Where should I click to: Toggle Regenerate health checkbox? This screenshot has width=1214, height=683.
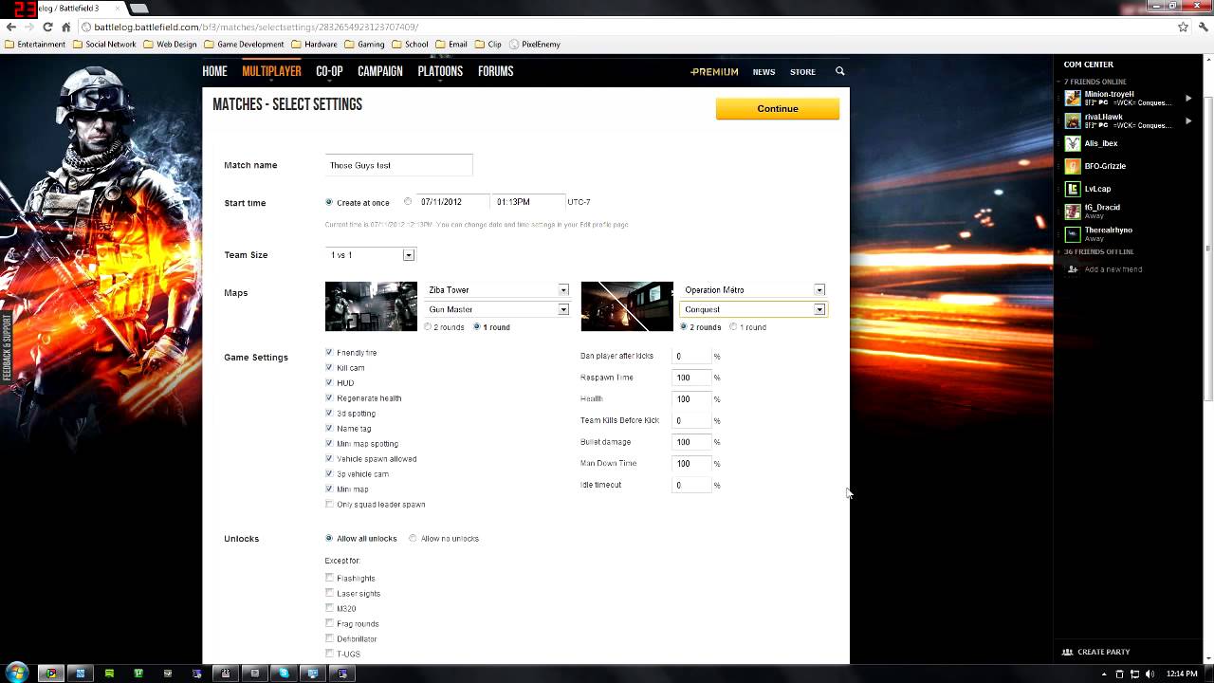pyautogui.click(x=329, y=397)
